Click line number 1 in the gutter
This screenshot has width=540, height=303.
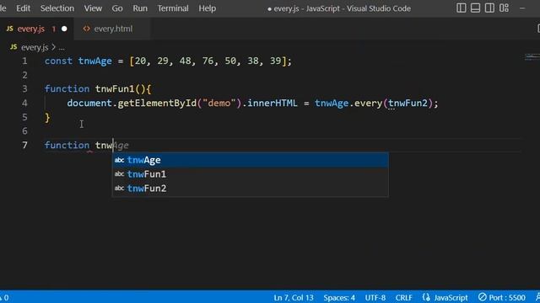point(24,61)
